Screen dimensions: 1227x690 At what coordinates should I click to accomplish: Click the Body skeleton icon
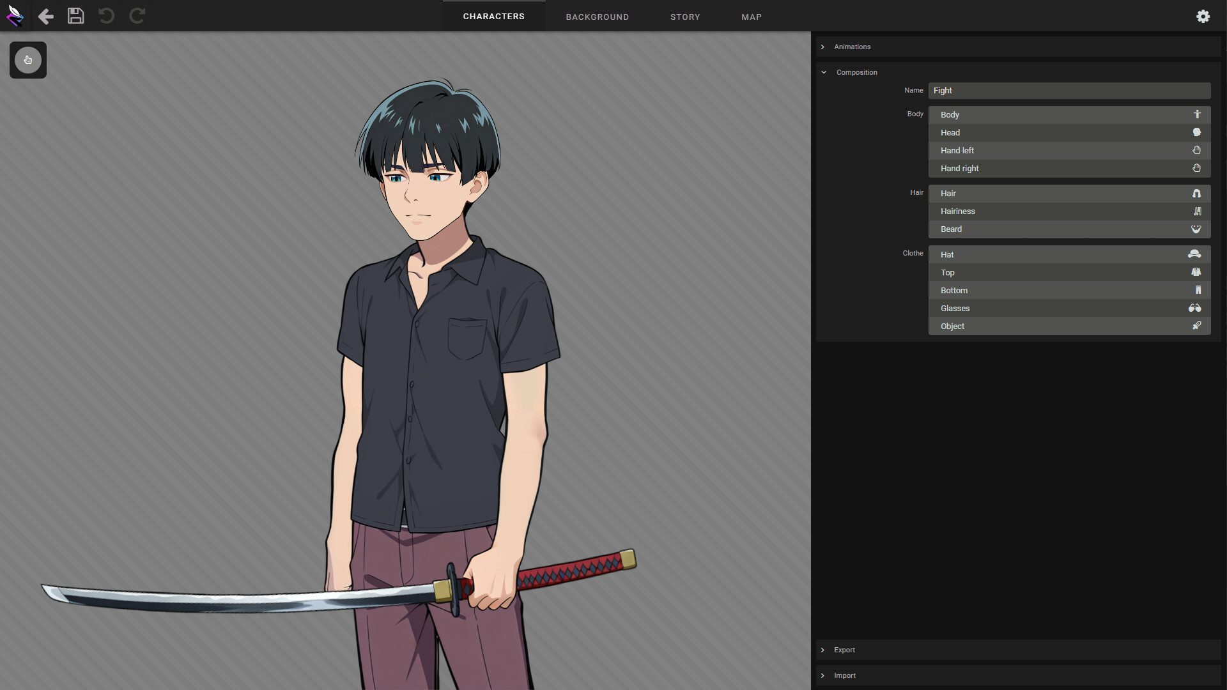click(x=1196, y=114)
